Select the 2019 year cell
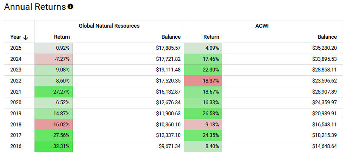 click(19, 114)
